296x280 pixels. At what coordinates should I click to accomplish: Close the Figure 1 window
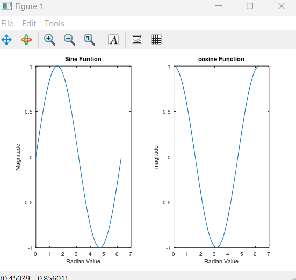coord(281,6)
